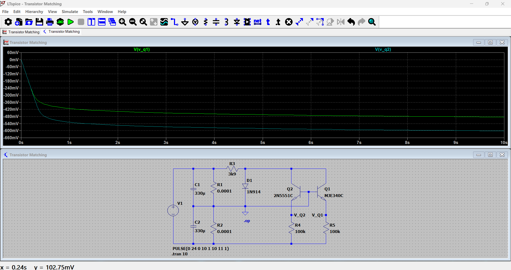Select the blue Text tool
This screenshot has width=511, height=270.
[x=268, y=22]
